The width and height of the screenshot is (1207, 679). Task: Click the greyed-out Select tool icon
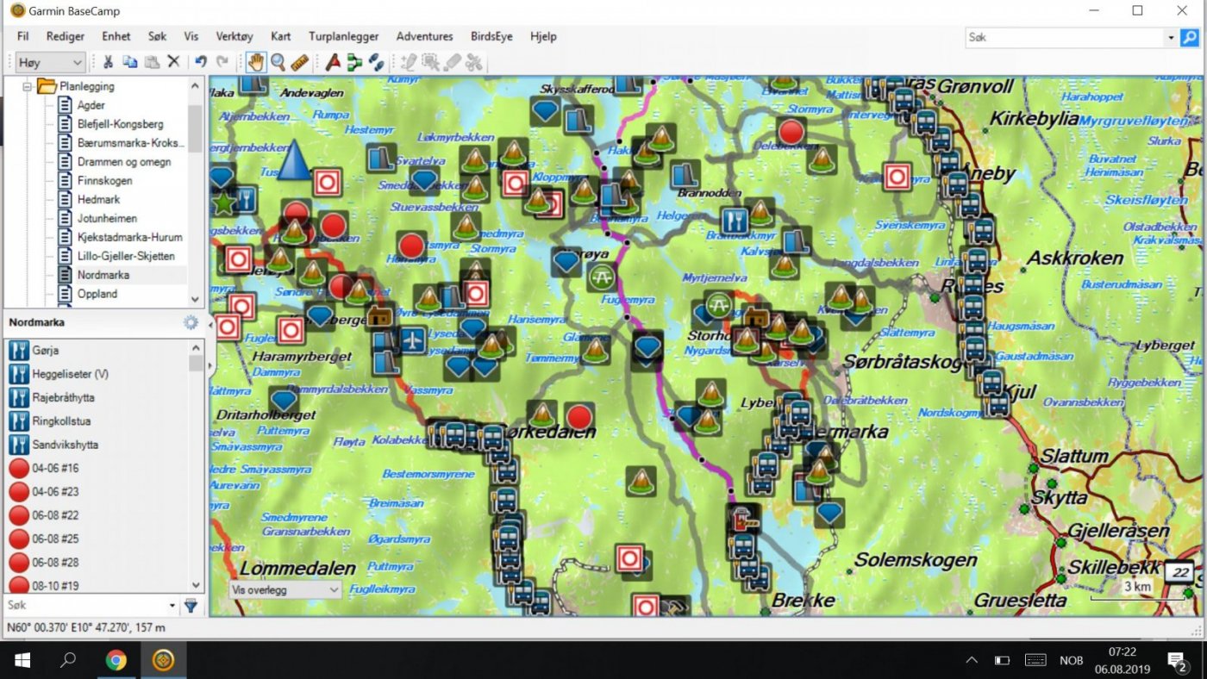(x=430, y=62)
